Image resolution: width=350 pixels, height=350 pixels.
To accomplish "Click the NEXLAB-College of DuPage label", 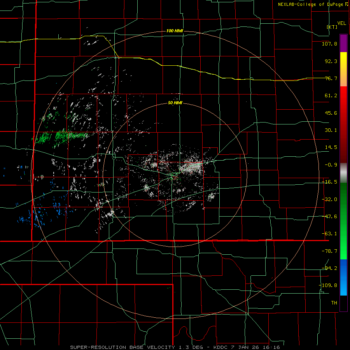I will pyautogui.click(x=313, y=4).
